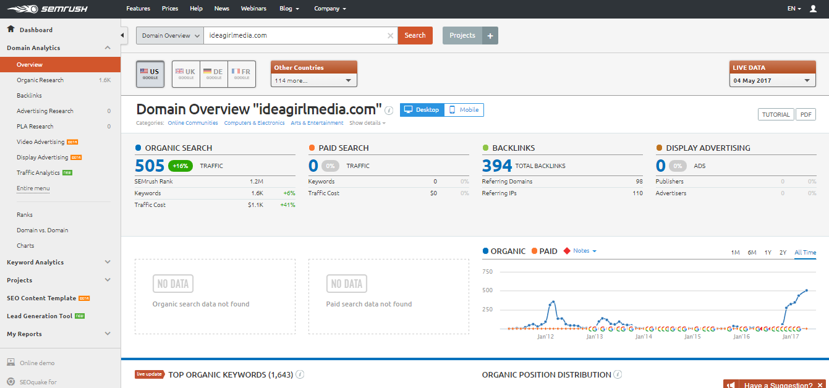
Task: Click the live update badge
Action: pos(150,374)
